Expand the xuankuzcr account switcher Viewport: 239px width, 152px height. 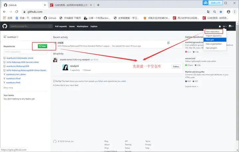(11, 37)
